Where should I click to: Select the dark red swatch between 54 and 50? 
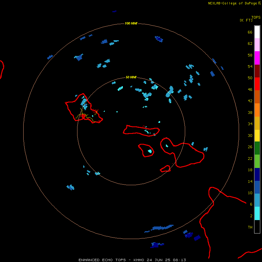(x=257, y=71)
